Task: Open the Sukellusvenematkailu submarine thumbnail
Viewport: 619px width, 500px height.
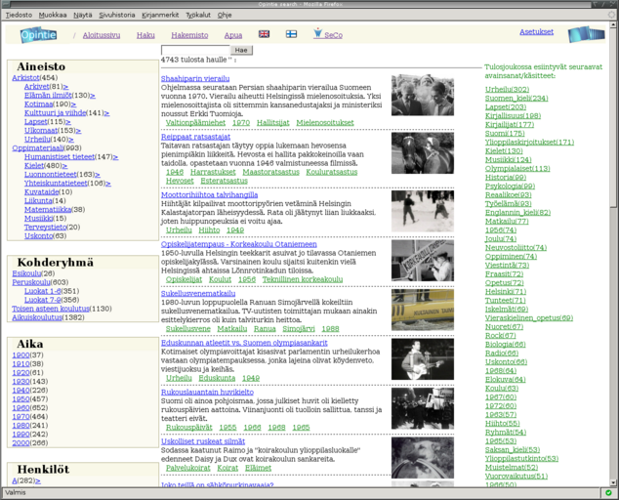Action: [423, 310]
